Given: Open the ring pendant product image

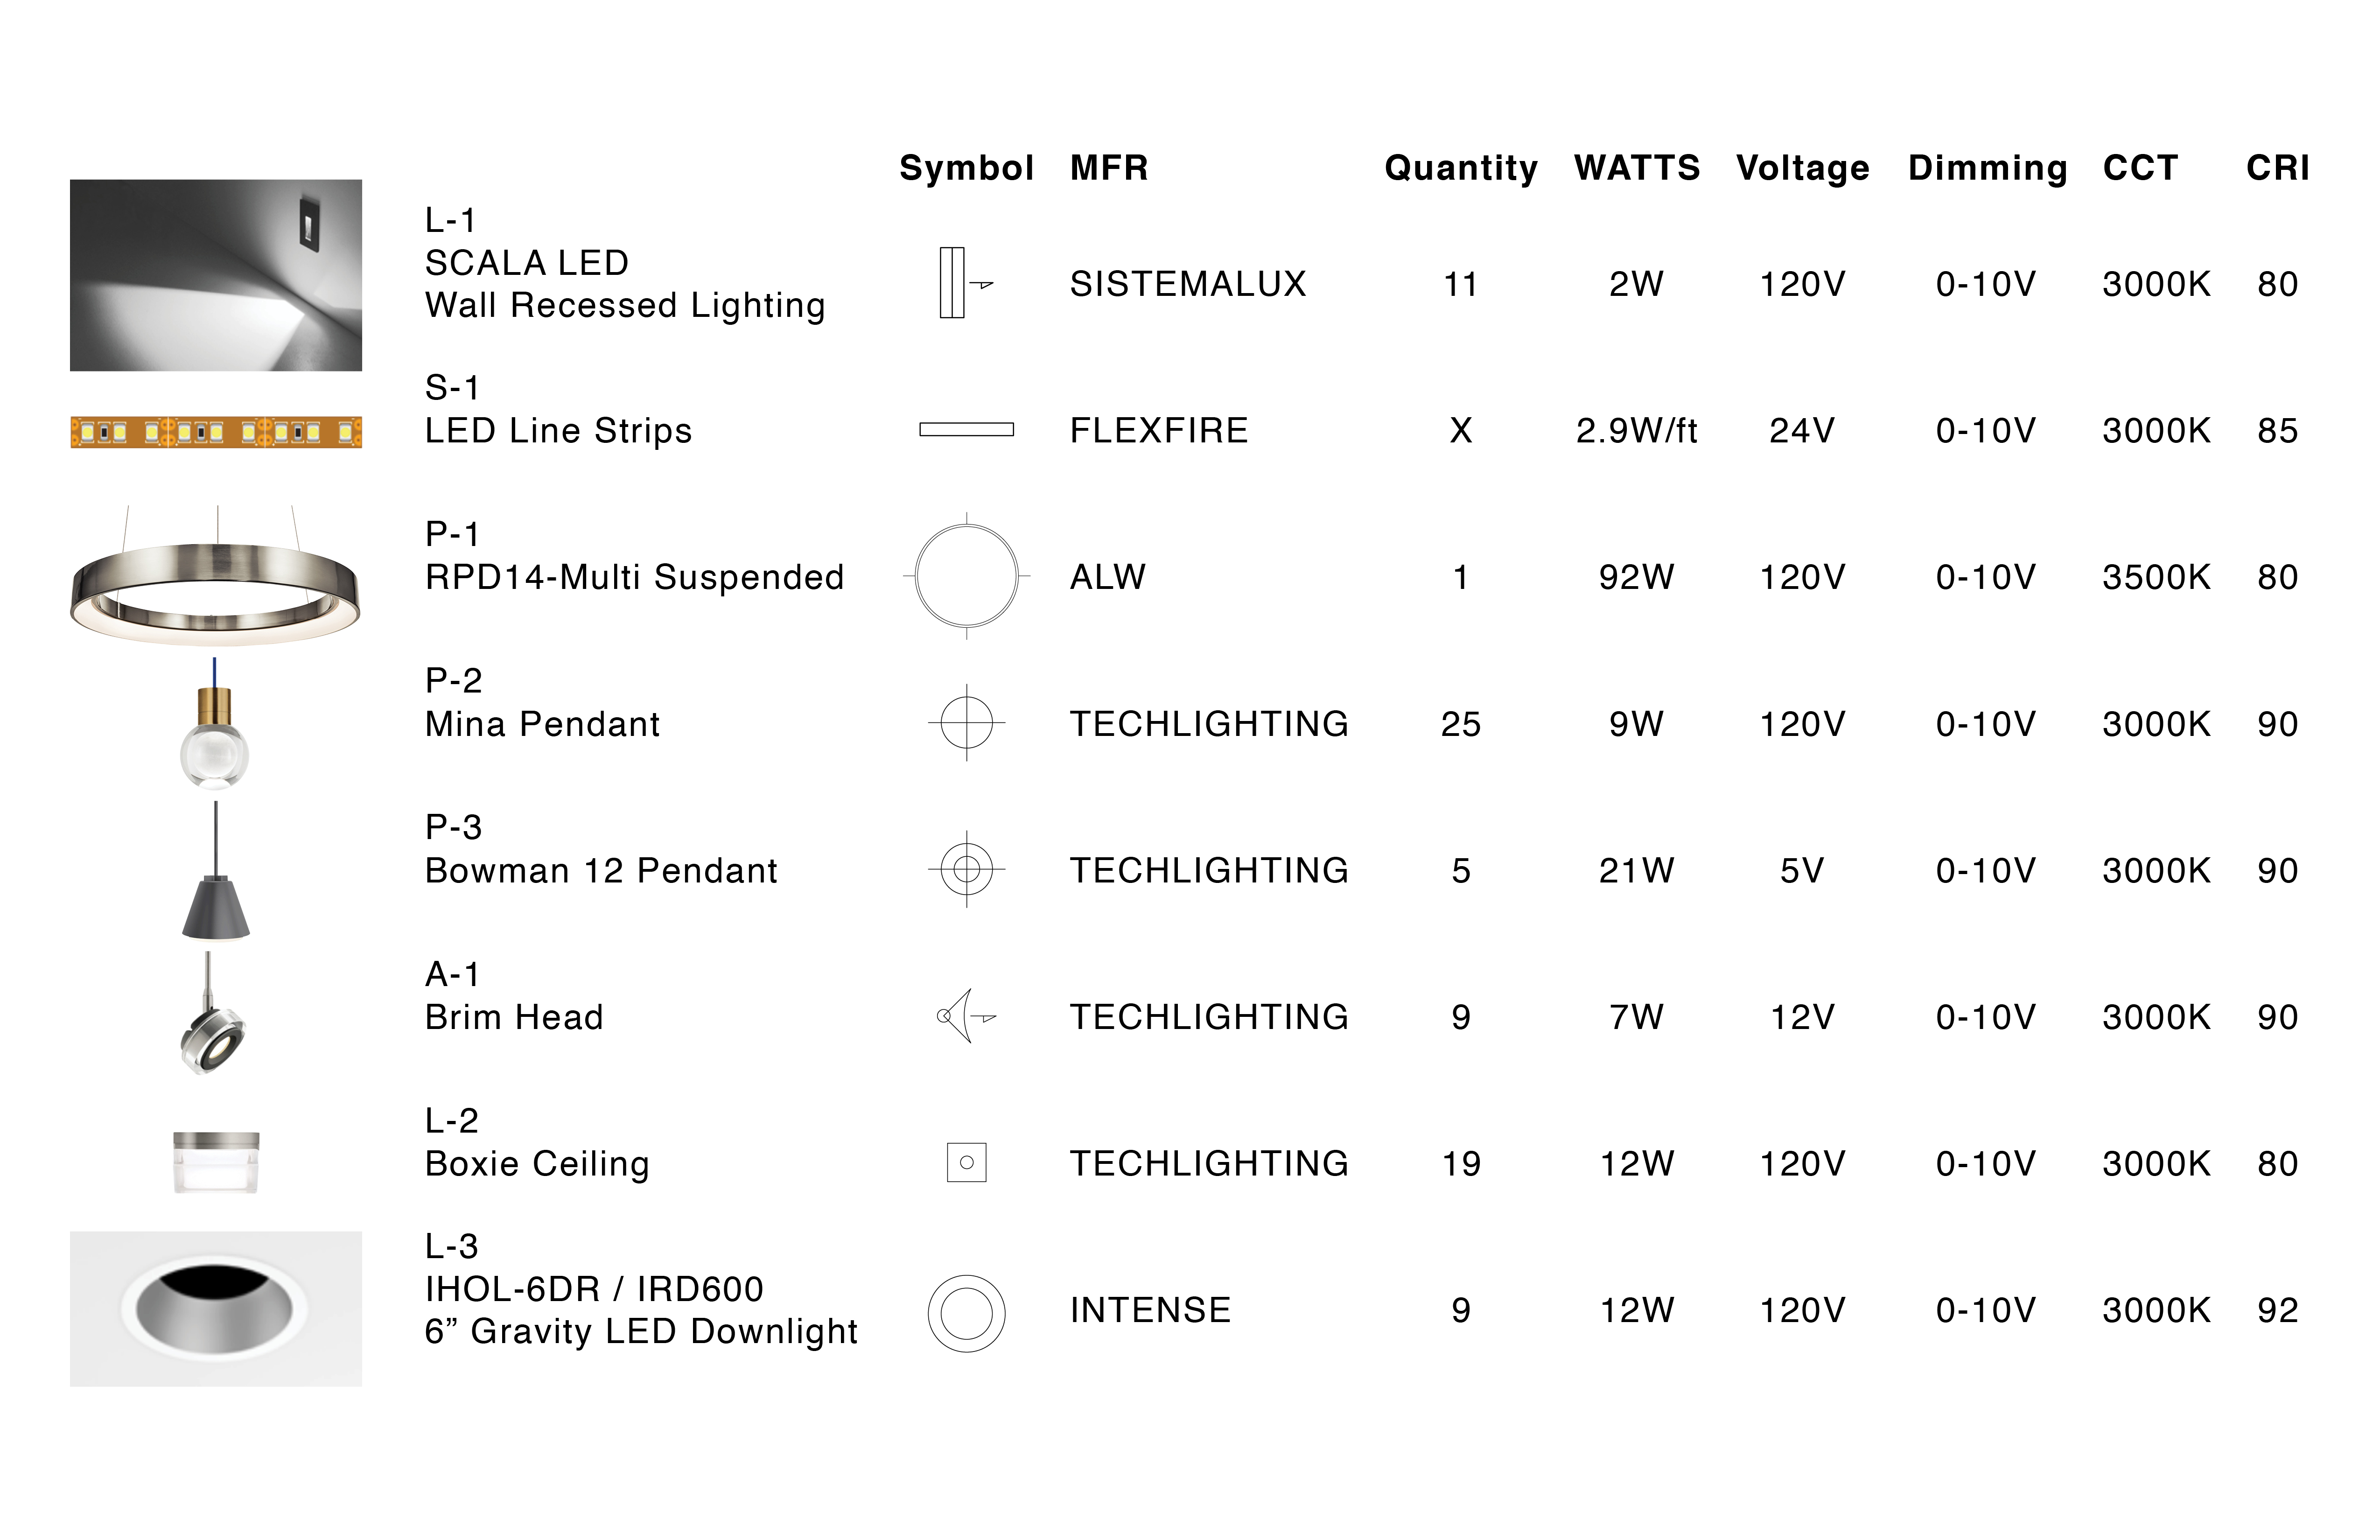Looking at the screenshot, I should [x=216, y=575].
